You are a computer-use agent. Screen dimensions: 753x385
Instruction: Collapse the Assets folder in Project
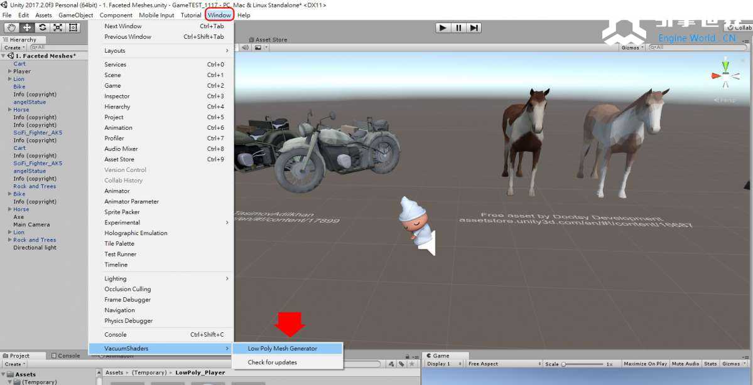click(x=4, y=374)
